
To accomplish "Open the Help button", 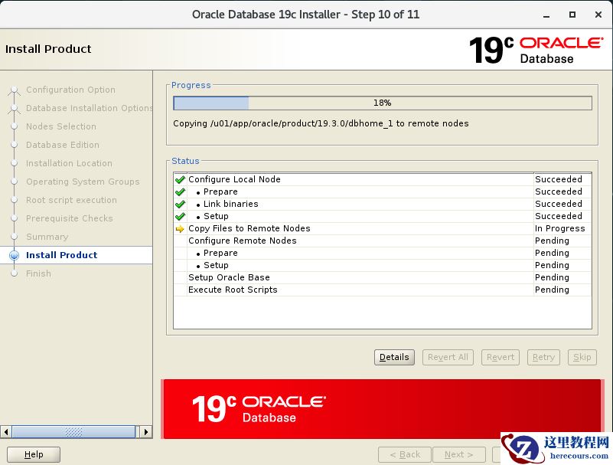I will [x=34, y=454].
